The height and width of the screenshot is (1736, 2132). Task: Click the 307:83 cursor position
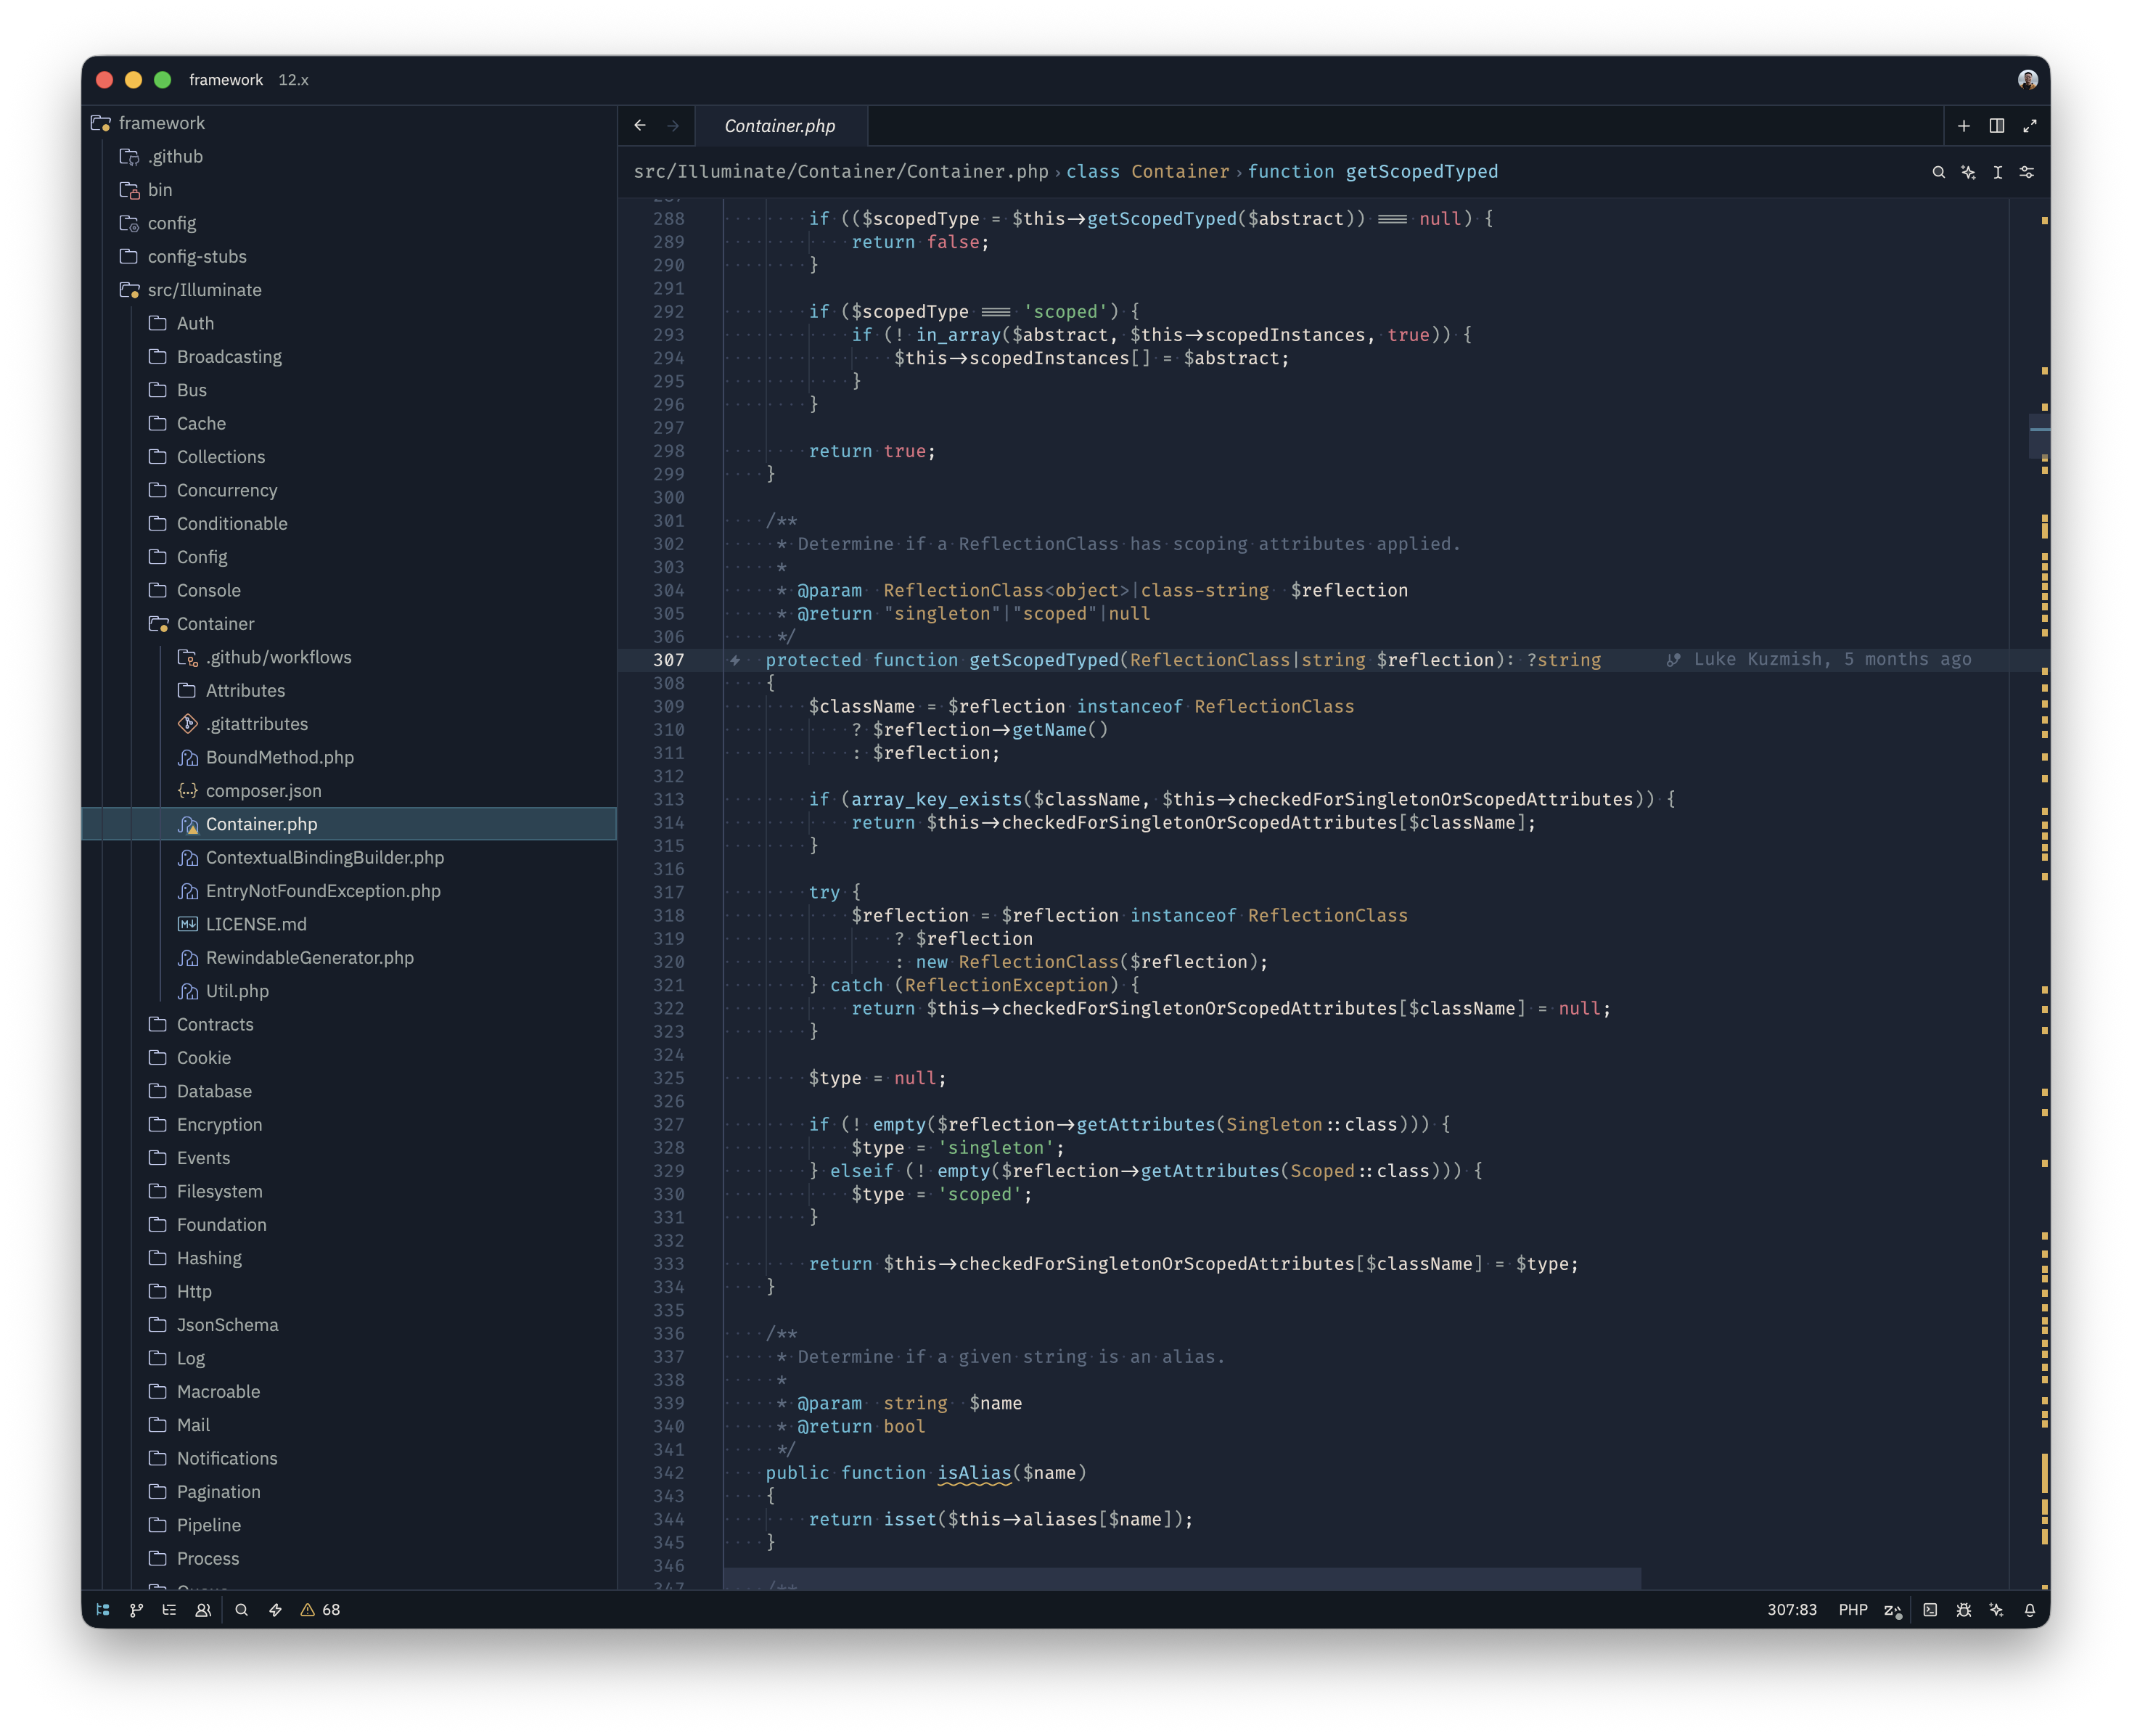(1791, 1610)
